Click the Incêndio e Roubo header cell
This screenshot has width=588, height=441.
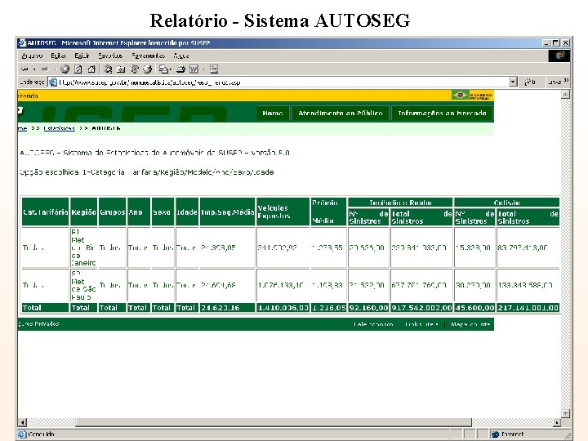(x=400, y=203)
